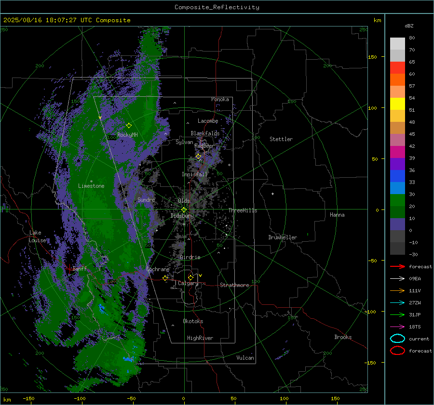Click the ThreeHills label
The height and width of the screenshot is (405, 434).
243,210
